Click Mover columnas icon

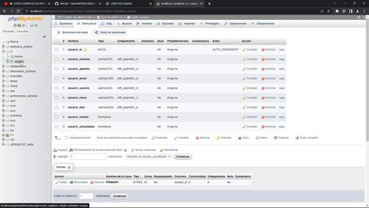[x=133, y=150]
